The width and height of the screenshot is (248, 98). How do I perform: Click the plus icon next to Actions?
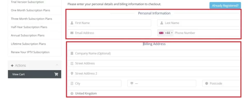(x=12, y=65)
